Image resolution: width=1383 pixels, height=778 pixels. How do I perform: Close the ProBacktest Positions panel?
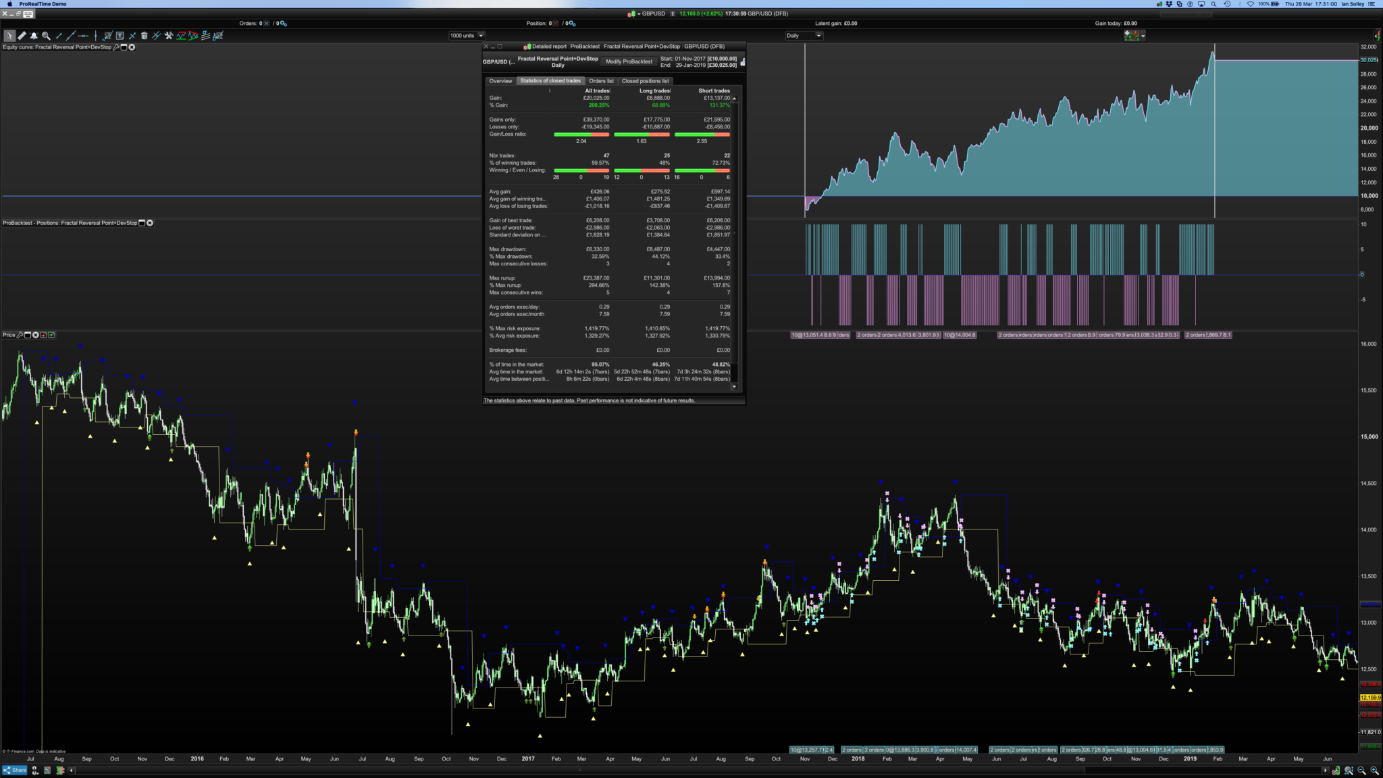150,223
